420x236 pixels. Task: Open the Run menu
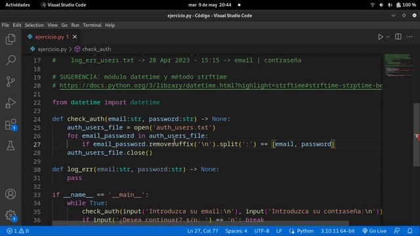pyautogui.click(x=75, y=25)
